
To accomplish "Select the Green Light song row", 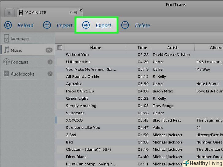I will [x=77, y=98].
